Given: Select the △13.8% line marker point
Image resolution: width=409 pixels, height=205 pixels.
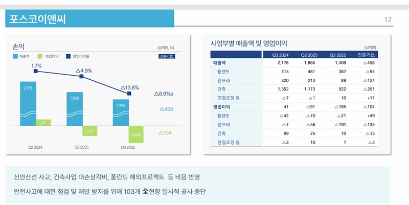Looking at the screenshot, I should point(129,94).
